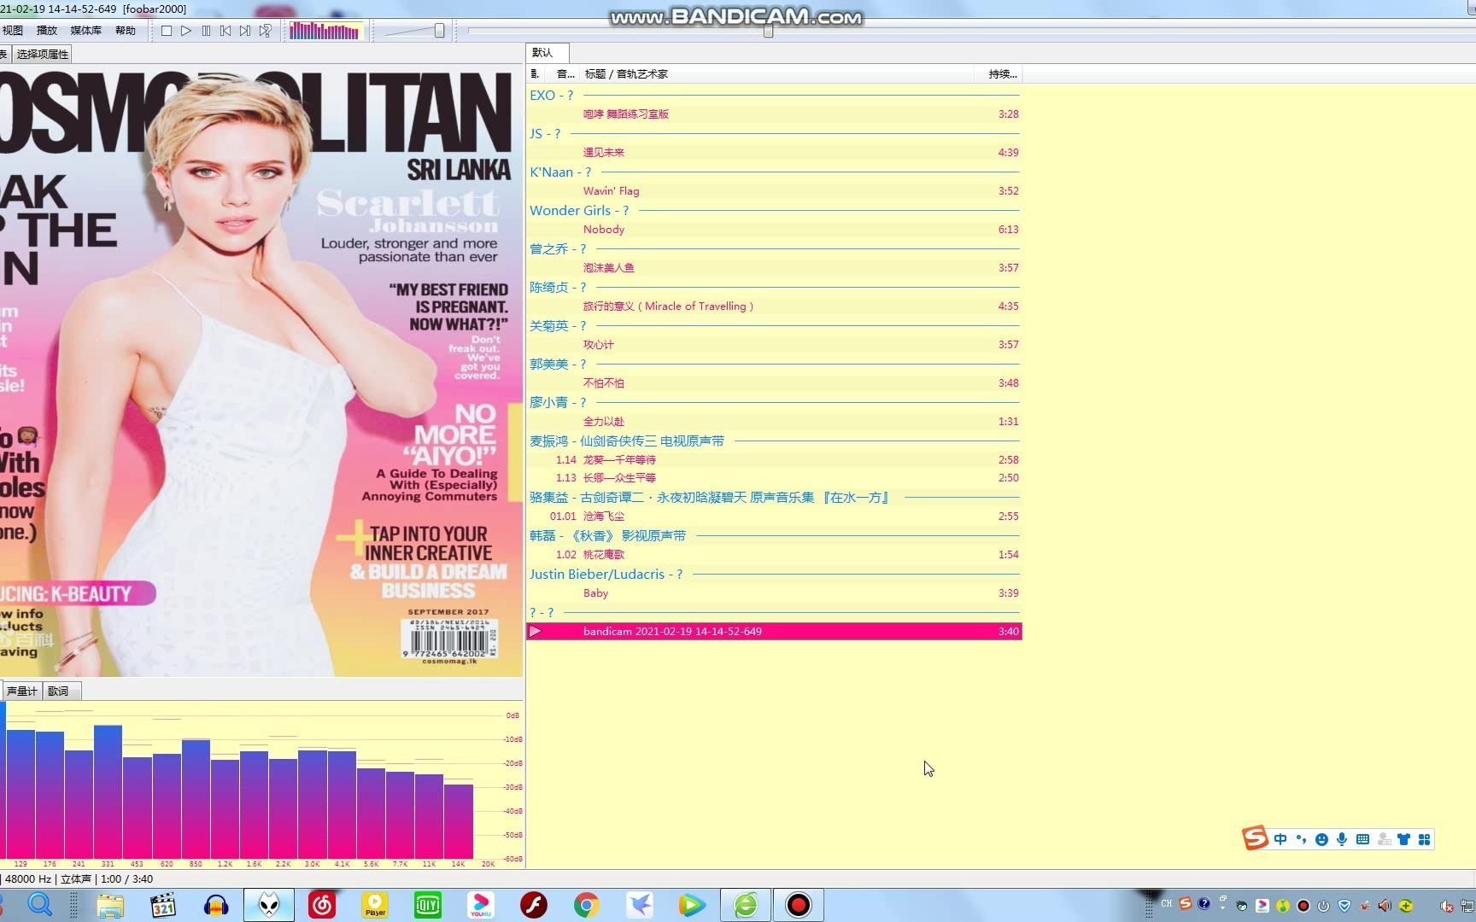Screen dimensions: 1476x922
Task: Click the Play button in foobar2000 toolbar
Action: pos(186,31)
